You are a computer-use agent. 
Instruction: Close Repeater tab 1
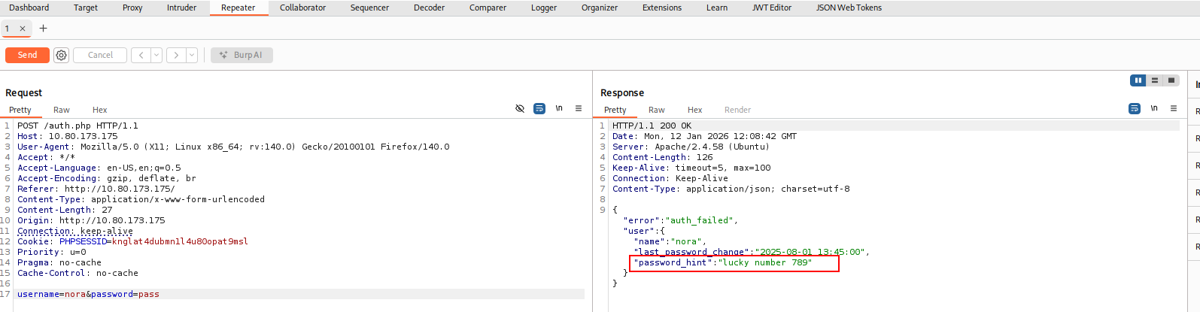pyautogui.click(x=23, y=29)
